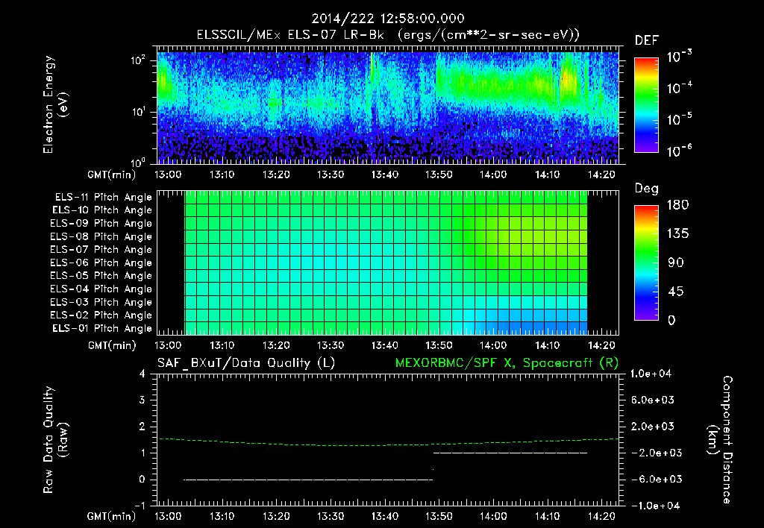This screenshot has width=764, height=528.
Task: Click the Deg legend title
Action: pyautogui.click(x=647, y=189)
